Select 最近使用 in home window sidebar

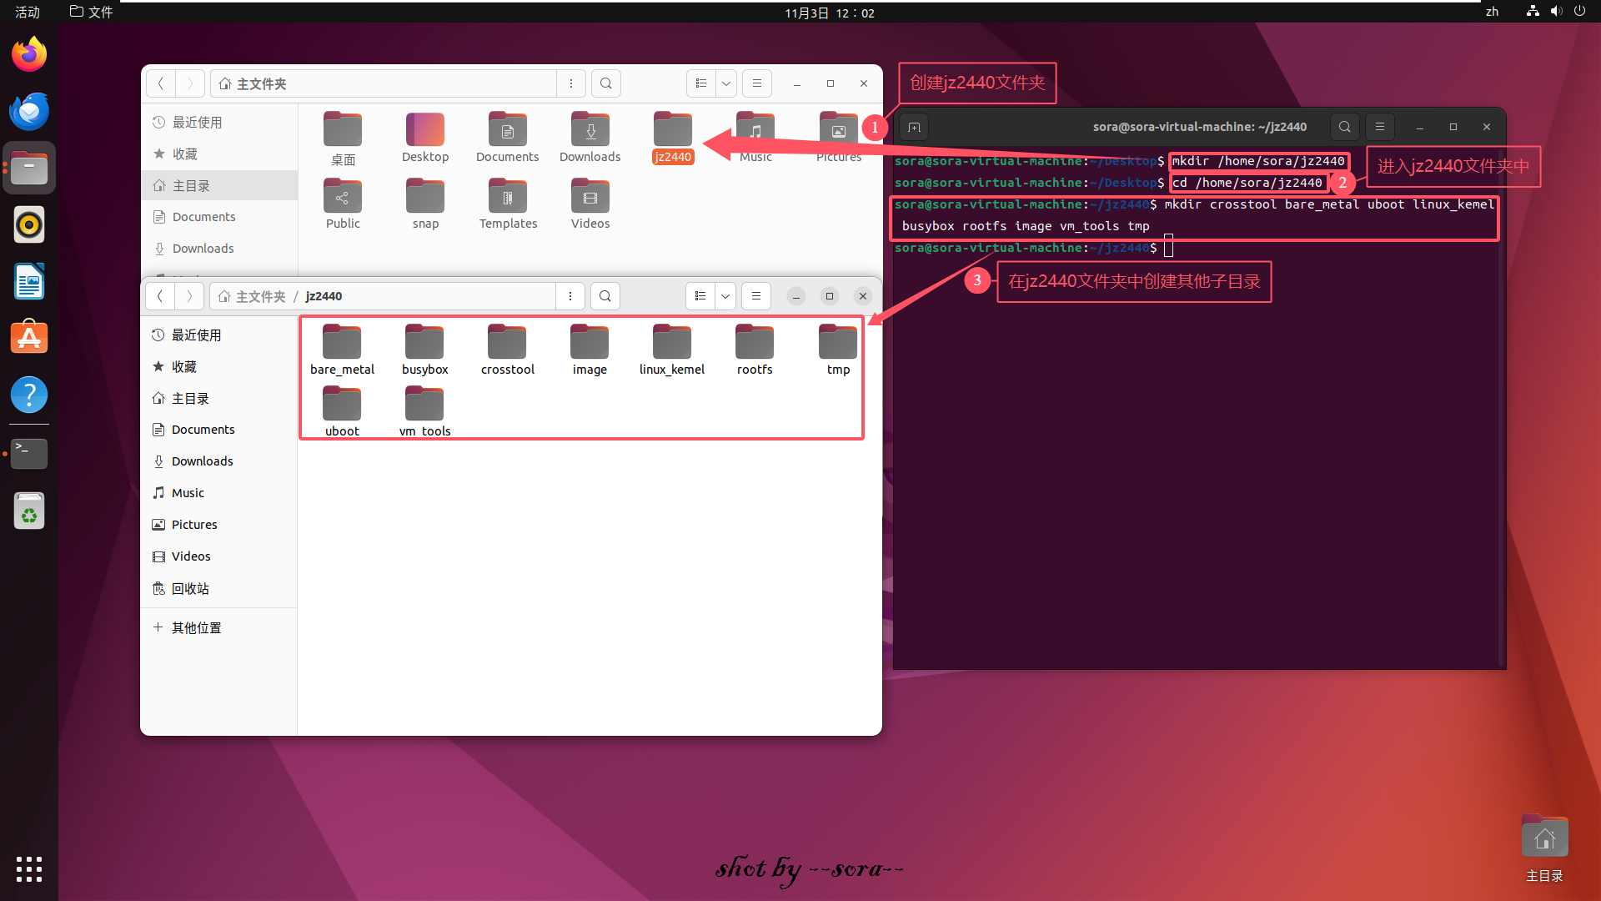pos(219,123)
